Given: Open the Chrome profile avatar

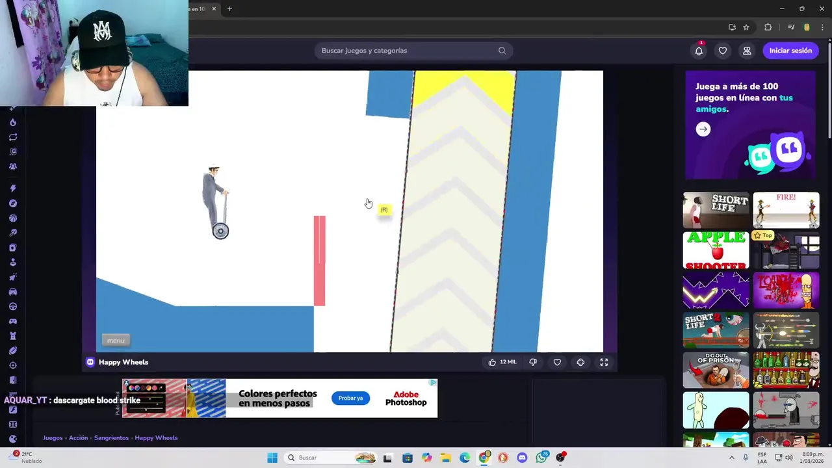Looking at the screenshot, I should point(807,27).
